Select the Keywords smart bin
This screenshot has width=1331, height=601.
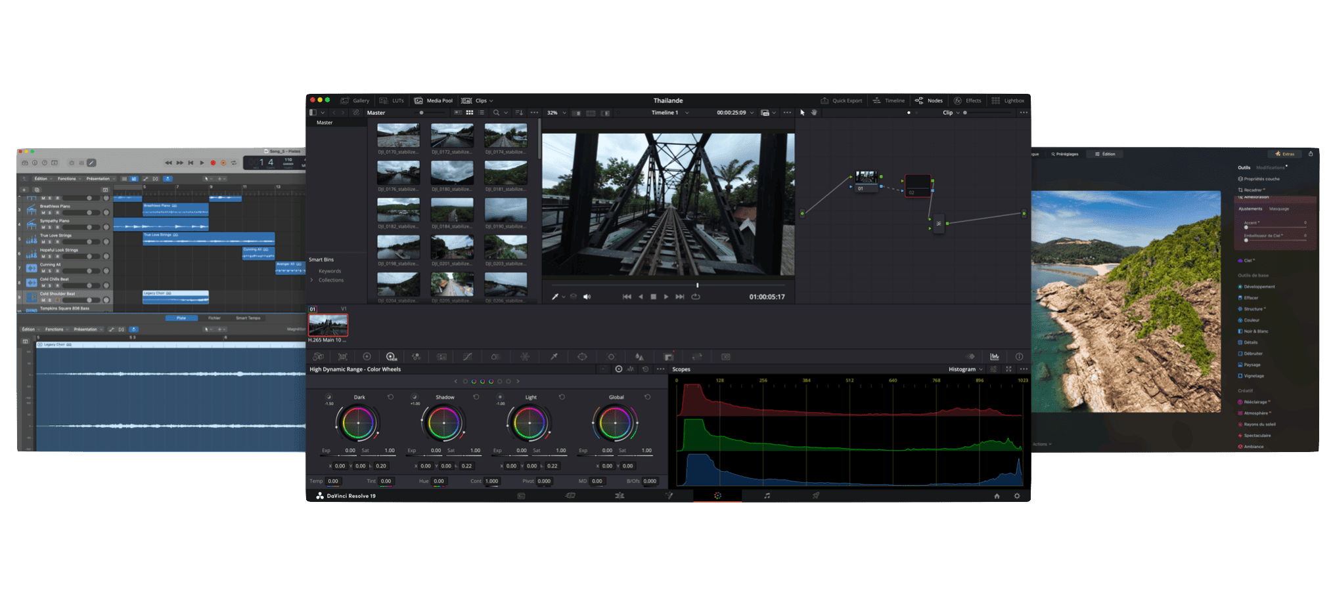pyautogui.click(x=330, y=271)
